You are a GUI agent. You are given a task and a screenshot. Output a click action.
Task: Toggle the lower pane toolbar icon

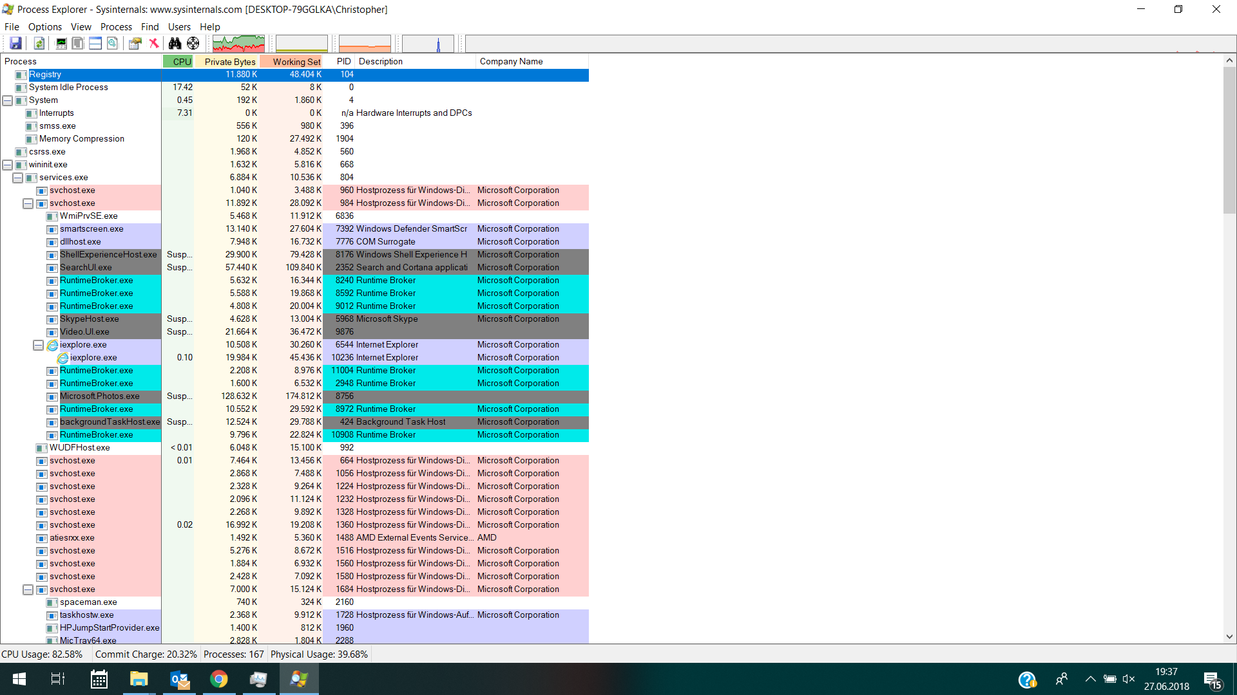pos(95,43)
